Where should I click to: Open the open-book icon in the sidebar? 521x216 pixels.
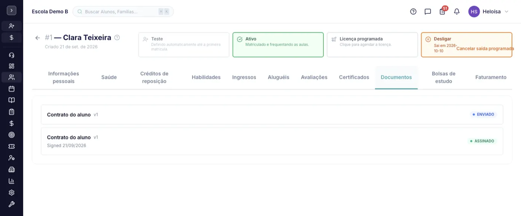(x=12, y=100)
